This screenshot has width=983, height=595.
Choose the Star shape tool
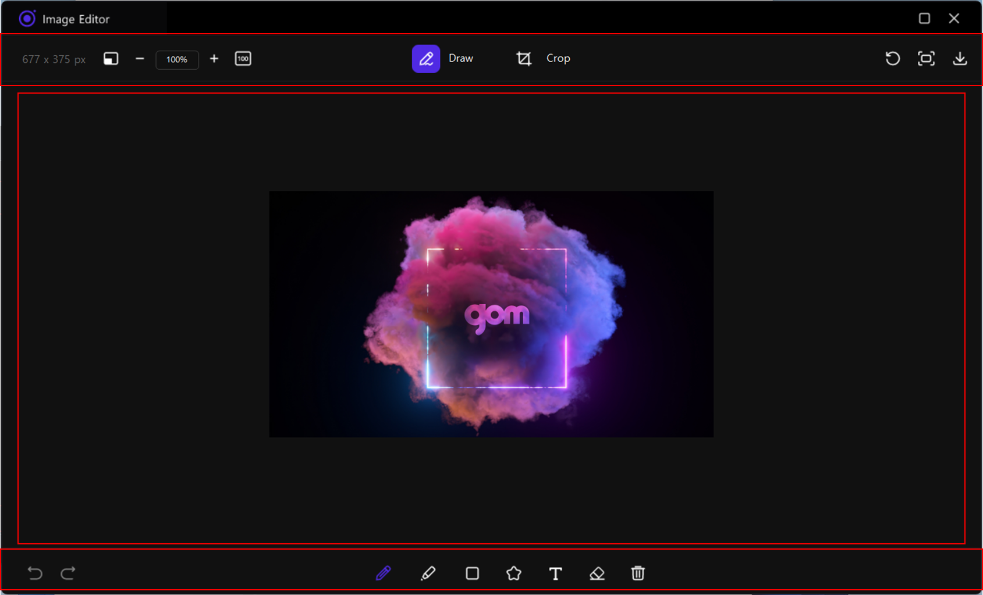(x=513, y=573)
